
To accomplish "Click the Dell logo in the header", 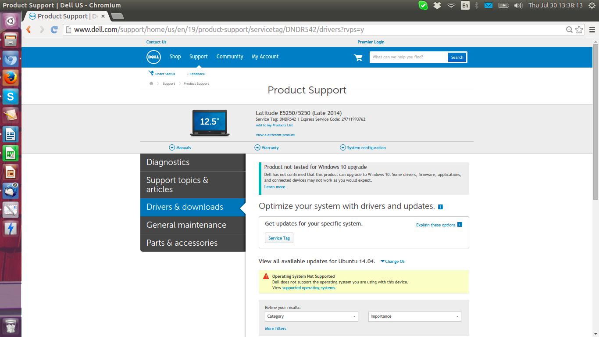I will (153, 57).
